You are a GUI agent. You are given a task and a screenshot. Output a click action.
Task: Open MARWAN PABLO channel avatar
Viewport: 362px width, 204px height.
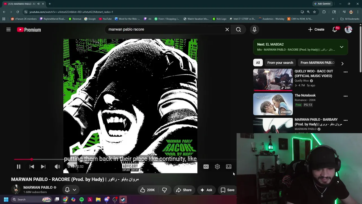click(16, 190)
